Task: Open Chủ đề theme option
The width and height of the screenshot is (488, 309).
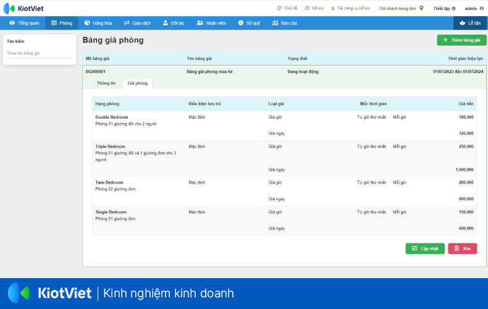Action: tap(287, 9)
